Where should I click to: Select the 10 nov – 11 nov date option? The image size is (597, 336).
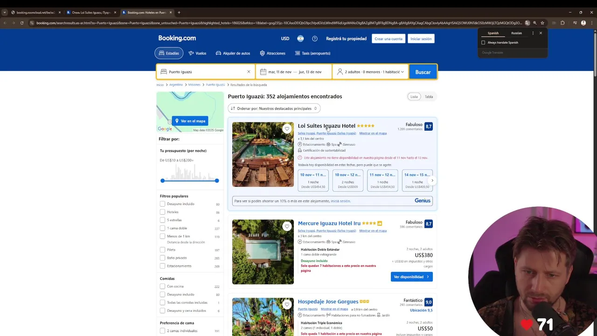pos(313,181)
